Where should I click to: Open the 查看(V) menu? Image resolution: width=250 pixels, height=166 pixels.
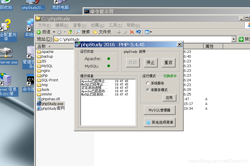point(80,25)
